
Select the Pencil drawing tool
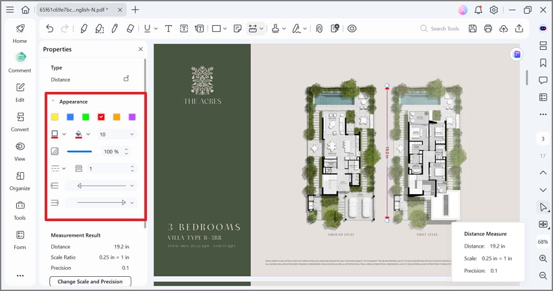pyautogui.click(x=115, y=28)
